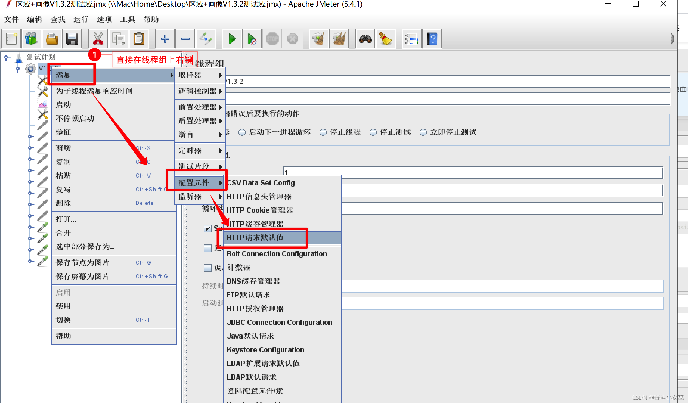Choose 为子线程添加响应时间 menu item
Image resolution: width=688 pixels, height=403 pixels.
point(113,91)
